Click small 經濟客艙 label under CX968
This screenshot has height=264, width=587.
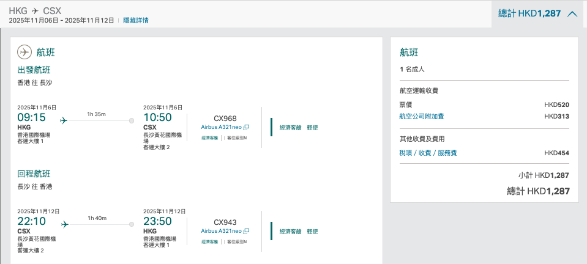pos(209,138)
